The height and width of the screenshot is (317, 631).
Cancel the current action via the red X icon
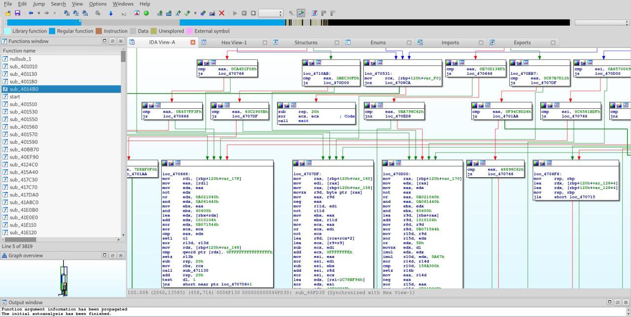tap(221, 12)
